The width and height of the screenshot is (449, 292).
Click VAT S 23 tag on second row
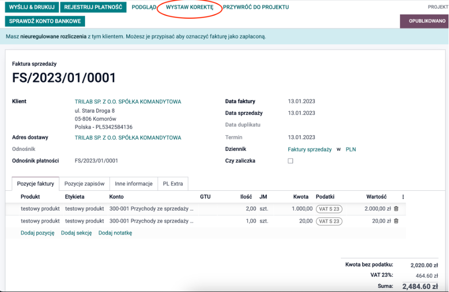(x=329, y=221)
